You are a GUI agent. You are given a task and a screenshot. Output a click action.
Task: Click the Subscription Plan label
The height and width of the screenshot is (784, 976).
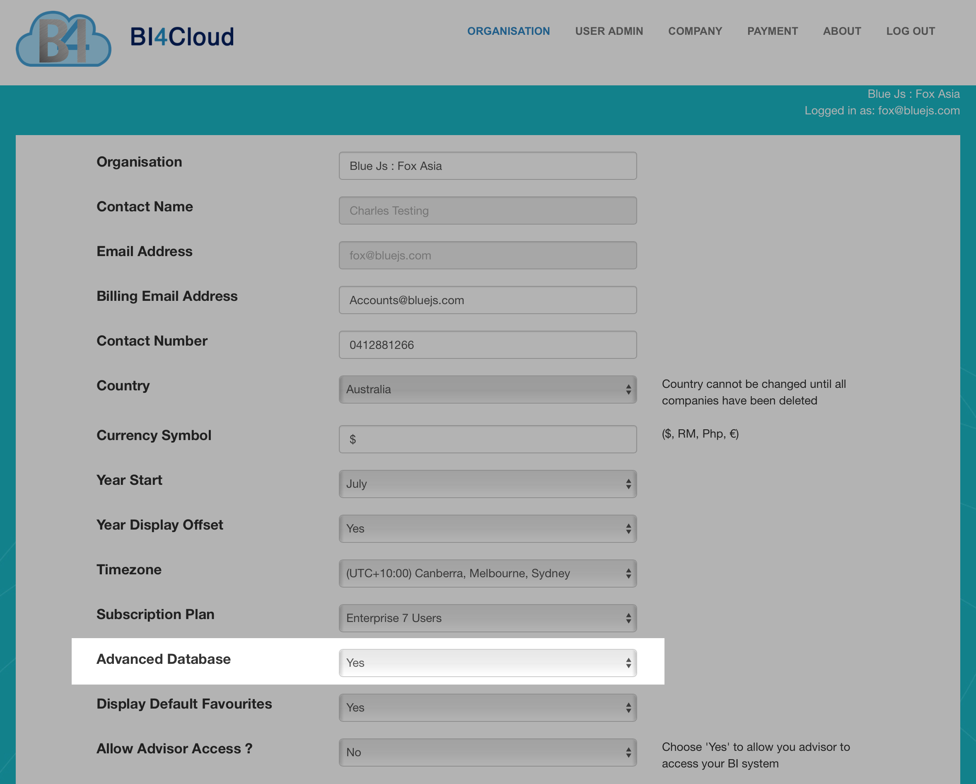coord(155,614)
